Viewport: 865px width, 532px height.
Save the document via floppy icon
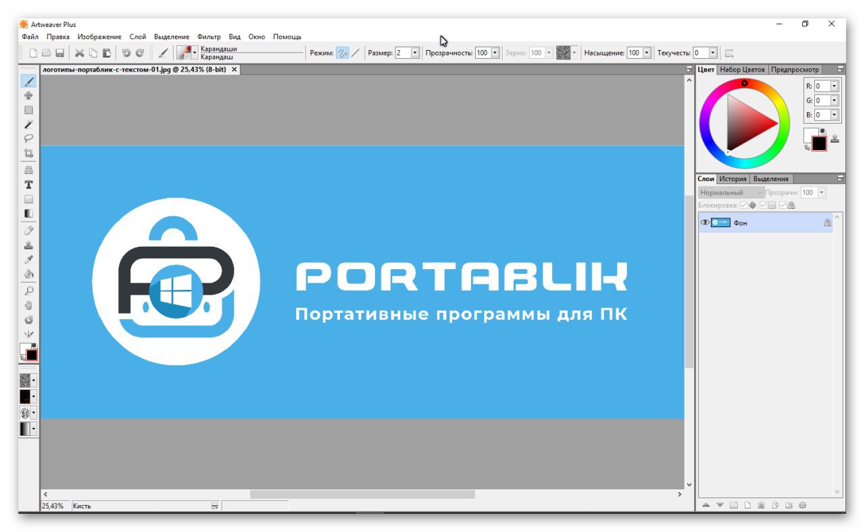pyautogui.click(x=59, y=53)
